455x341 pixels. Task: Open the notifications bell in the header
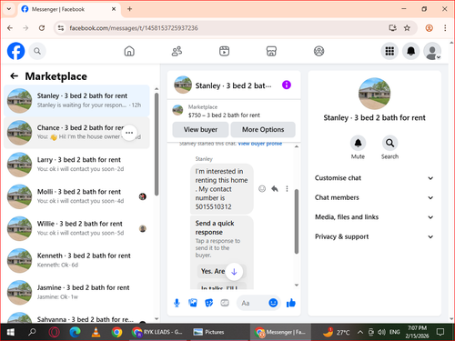click(410, 51)
